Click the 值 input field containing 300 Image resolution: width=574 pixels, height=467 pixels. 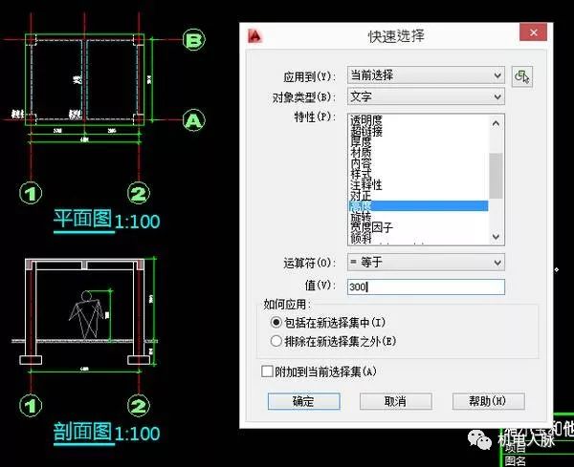(425, 287)
